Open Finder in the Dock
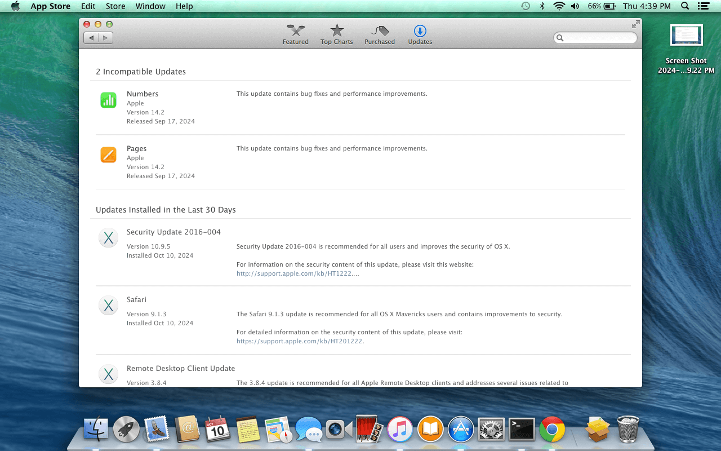This screenshot has height=451, width=721. tap(96, 430)
